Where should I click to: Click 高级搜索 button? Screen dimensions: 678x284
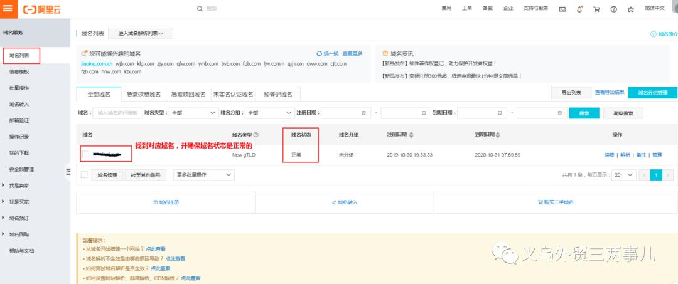click(623, 113)
